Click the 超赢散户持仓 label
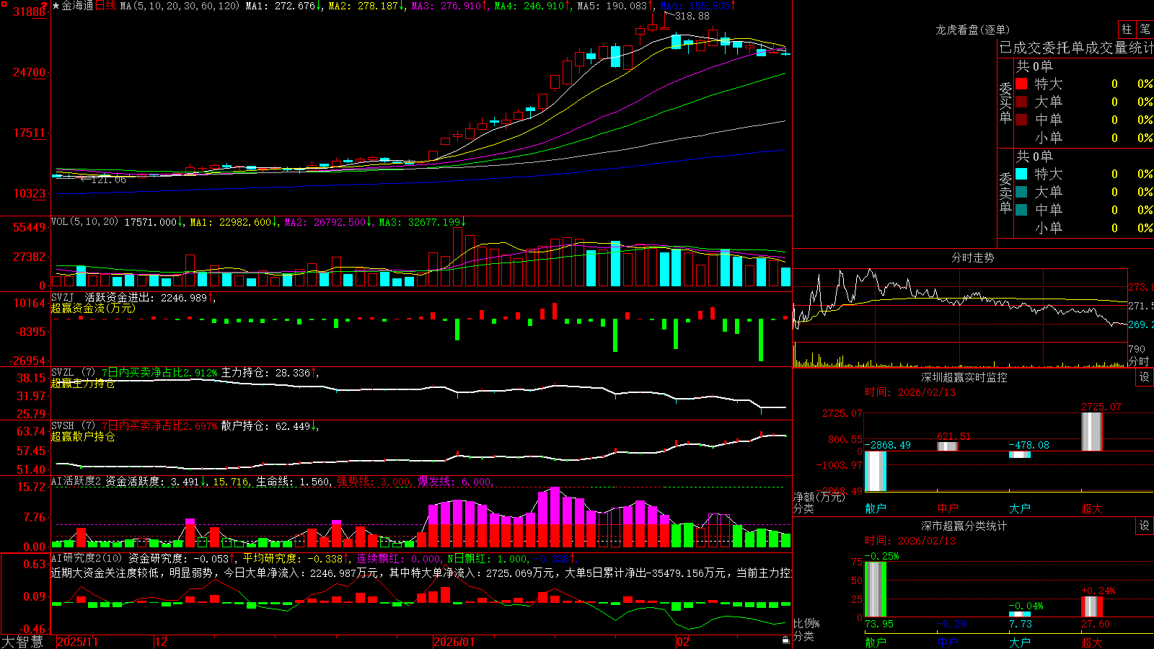Image resolution: width=1154 pixels, height=649 pixels. (83, 436)
